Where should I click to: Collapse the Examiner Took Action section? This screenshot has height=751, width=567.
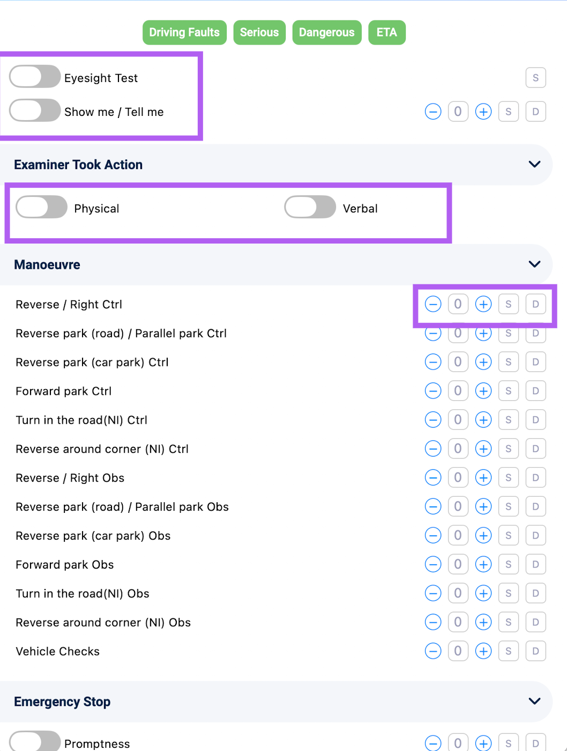534,164
